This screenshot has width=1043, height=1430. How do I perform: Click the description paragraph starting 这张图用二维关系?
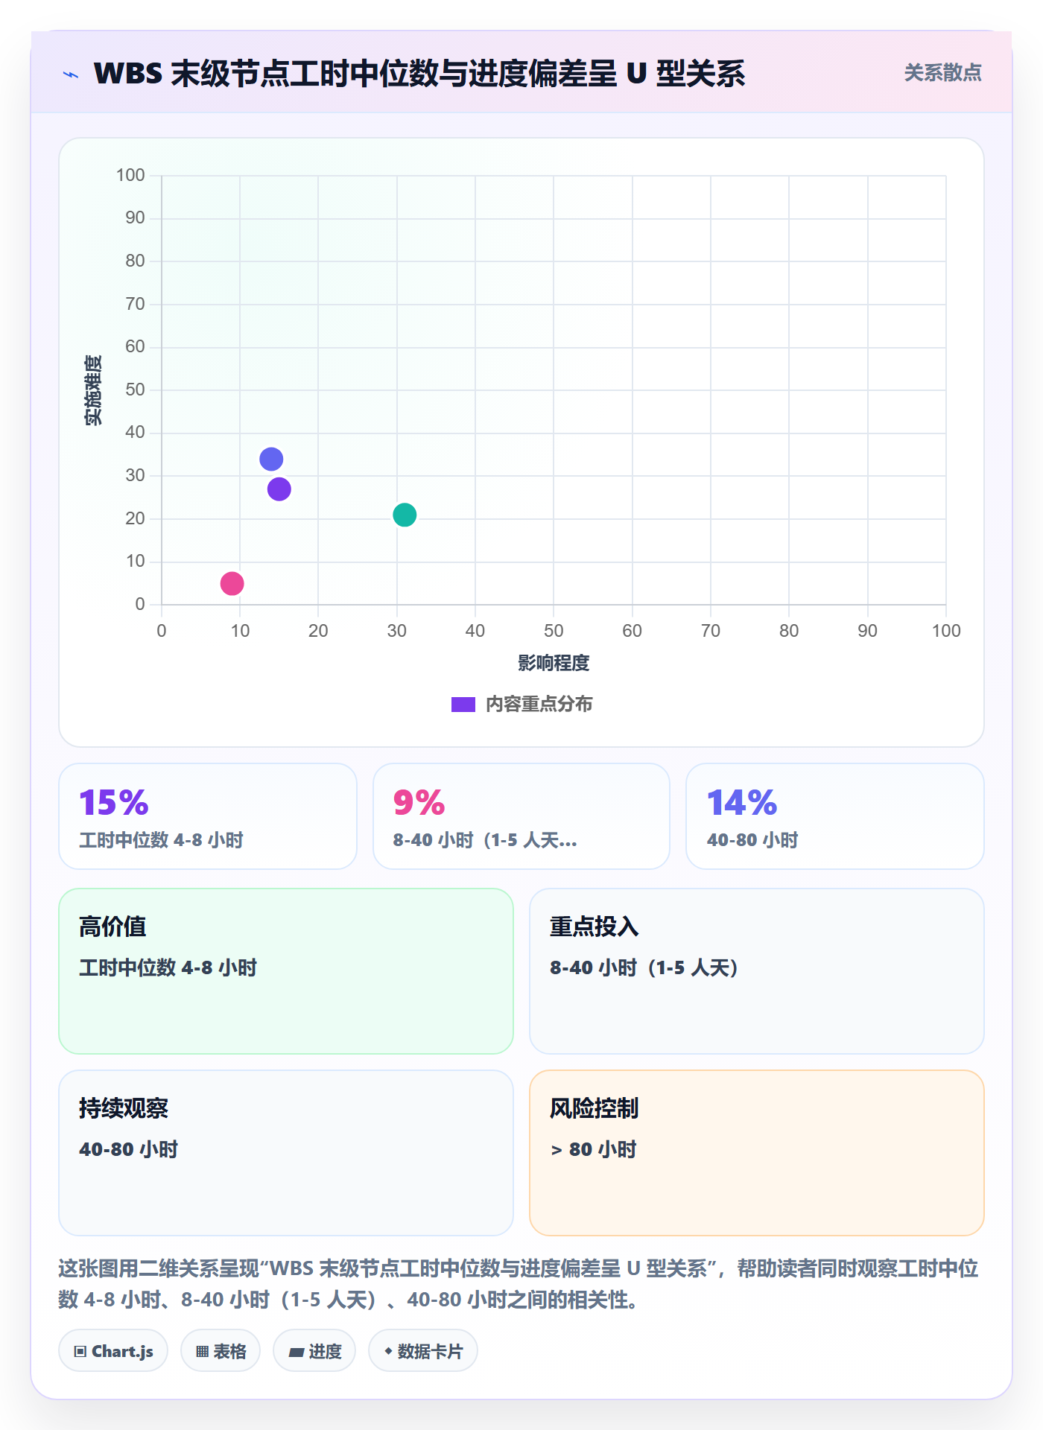click(x=519, y=1284)
